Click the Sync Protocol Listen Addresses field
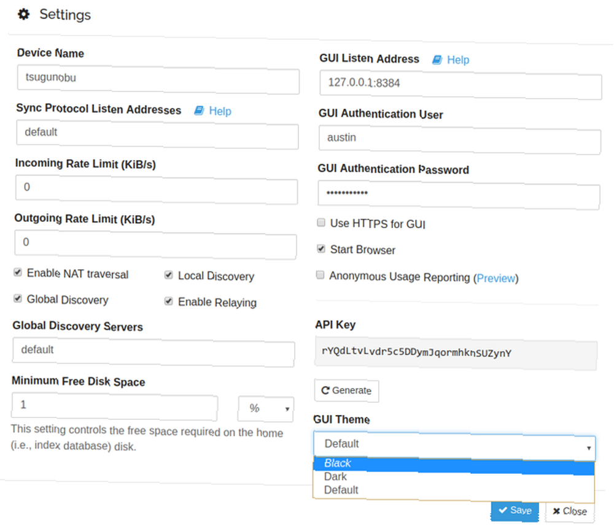The width and height of the screenshot is (614, 526). pyautogui.click(x=157, y=134)
